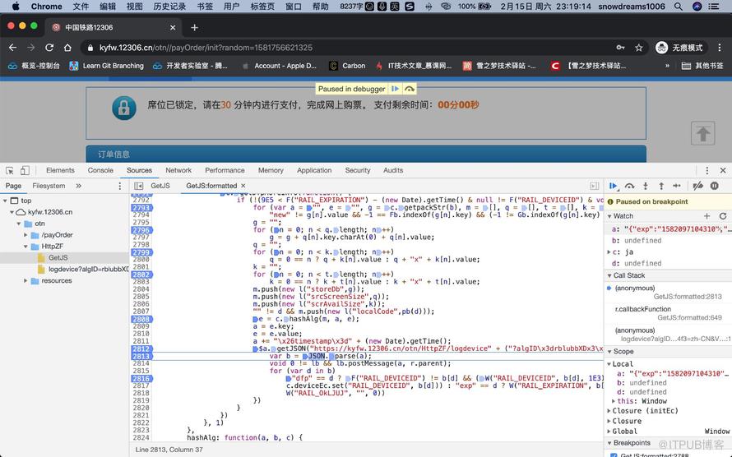The width and height of the screenshot is (732, 457).
Task: Open more navigator tabs chevron
Action: coord(78,186)
